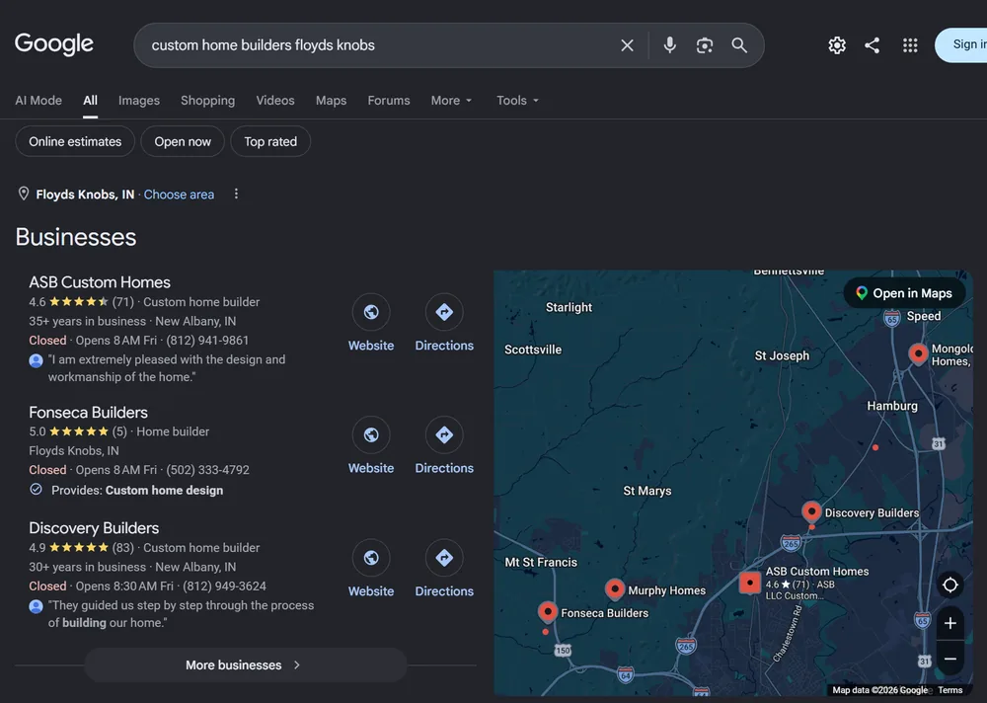
Task: Click the Discovery Builders review avatar icon
Action: click(36, 606)
